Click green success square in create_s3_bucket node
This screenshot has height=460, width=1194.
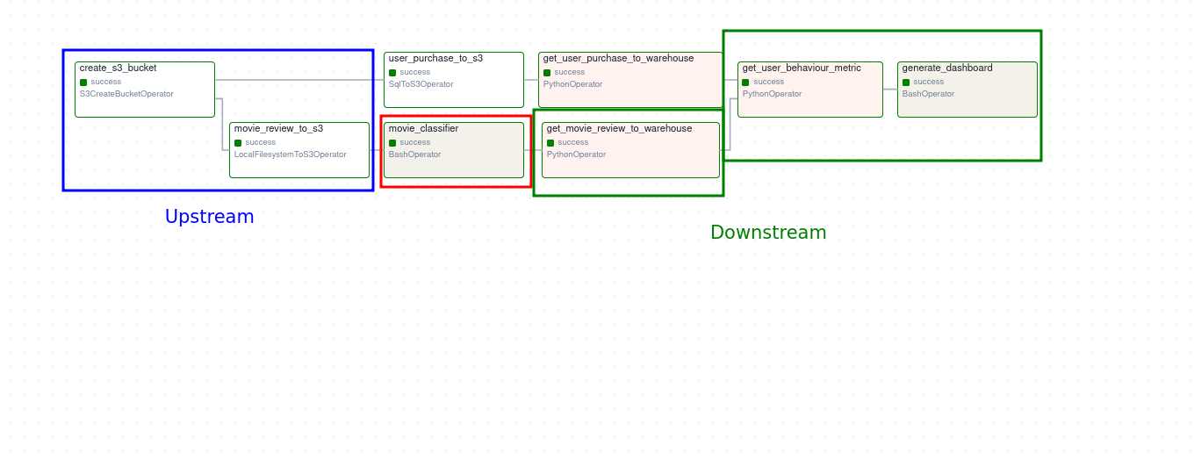(83, 83)
